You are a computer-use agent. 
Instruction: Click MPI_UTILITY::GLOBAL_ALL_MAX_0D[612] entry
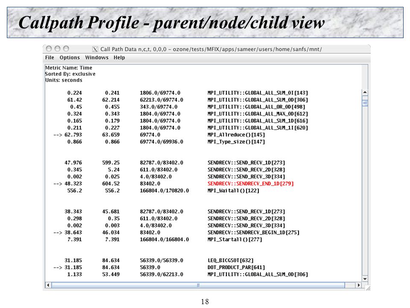point(258,114)
